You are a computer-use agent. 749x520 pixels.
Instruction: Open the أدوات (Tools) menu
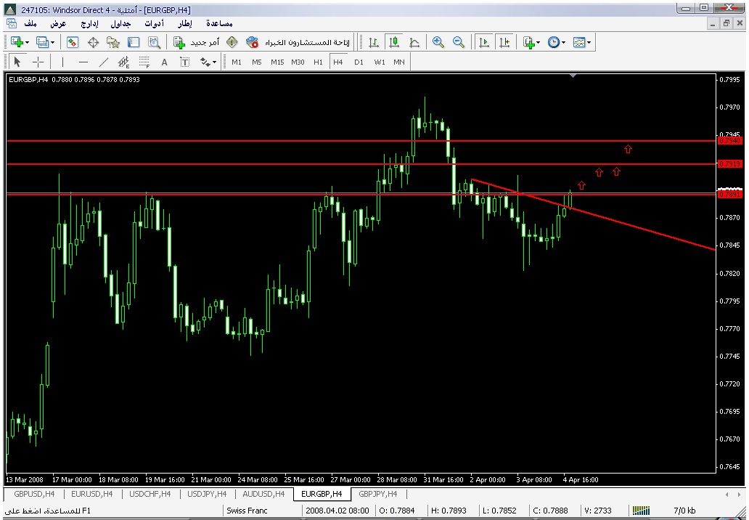[155, 23]
